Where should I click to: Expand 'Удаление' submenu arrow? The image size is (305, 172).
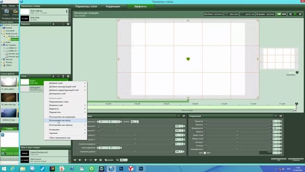point(85,133)
